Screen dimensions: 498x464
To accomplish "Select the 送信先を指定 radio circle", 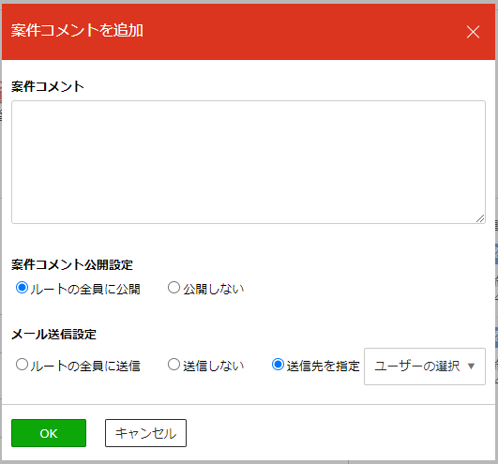I will pyautogui.click(x=278, y=365).
